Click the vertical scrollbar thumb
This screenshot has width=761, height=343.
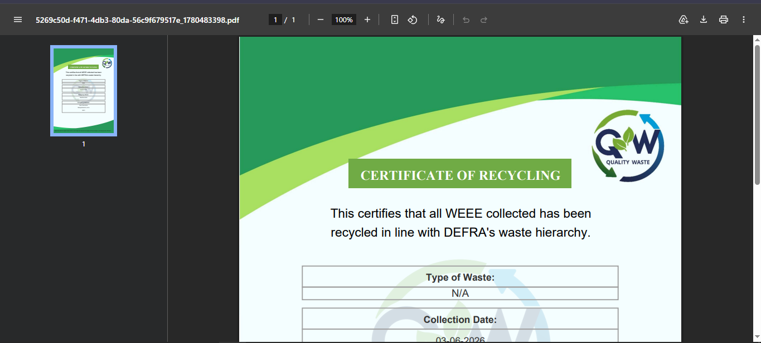click(757, 115)
